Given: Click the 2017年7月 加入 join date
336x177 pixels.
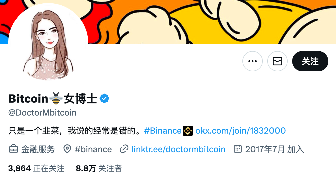Looking at the screenshot, I should click(275, 149).
